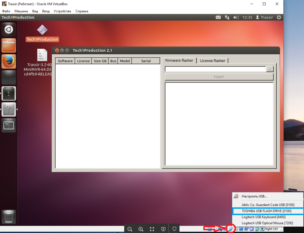Open the Устройства menu
Viewport: 304px width, 233px height.
pyautogui.click(x=62, y=11)
